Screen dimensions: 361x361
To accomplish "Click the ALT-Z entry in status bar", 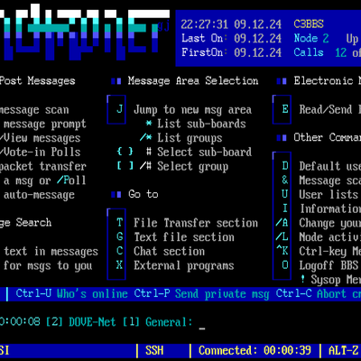I will pos(343,350).
